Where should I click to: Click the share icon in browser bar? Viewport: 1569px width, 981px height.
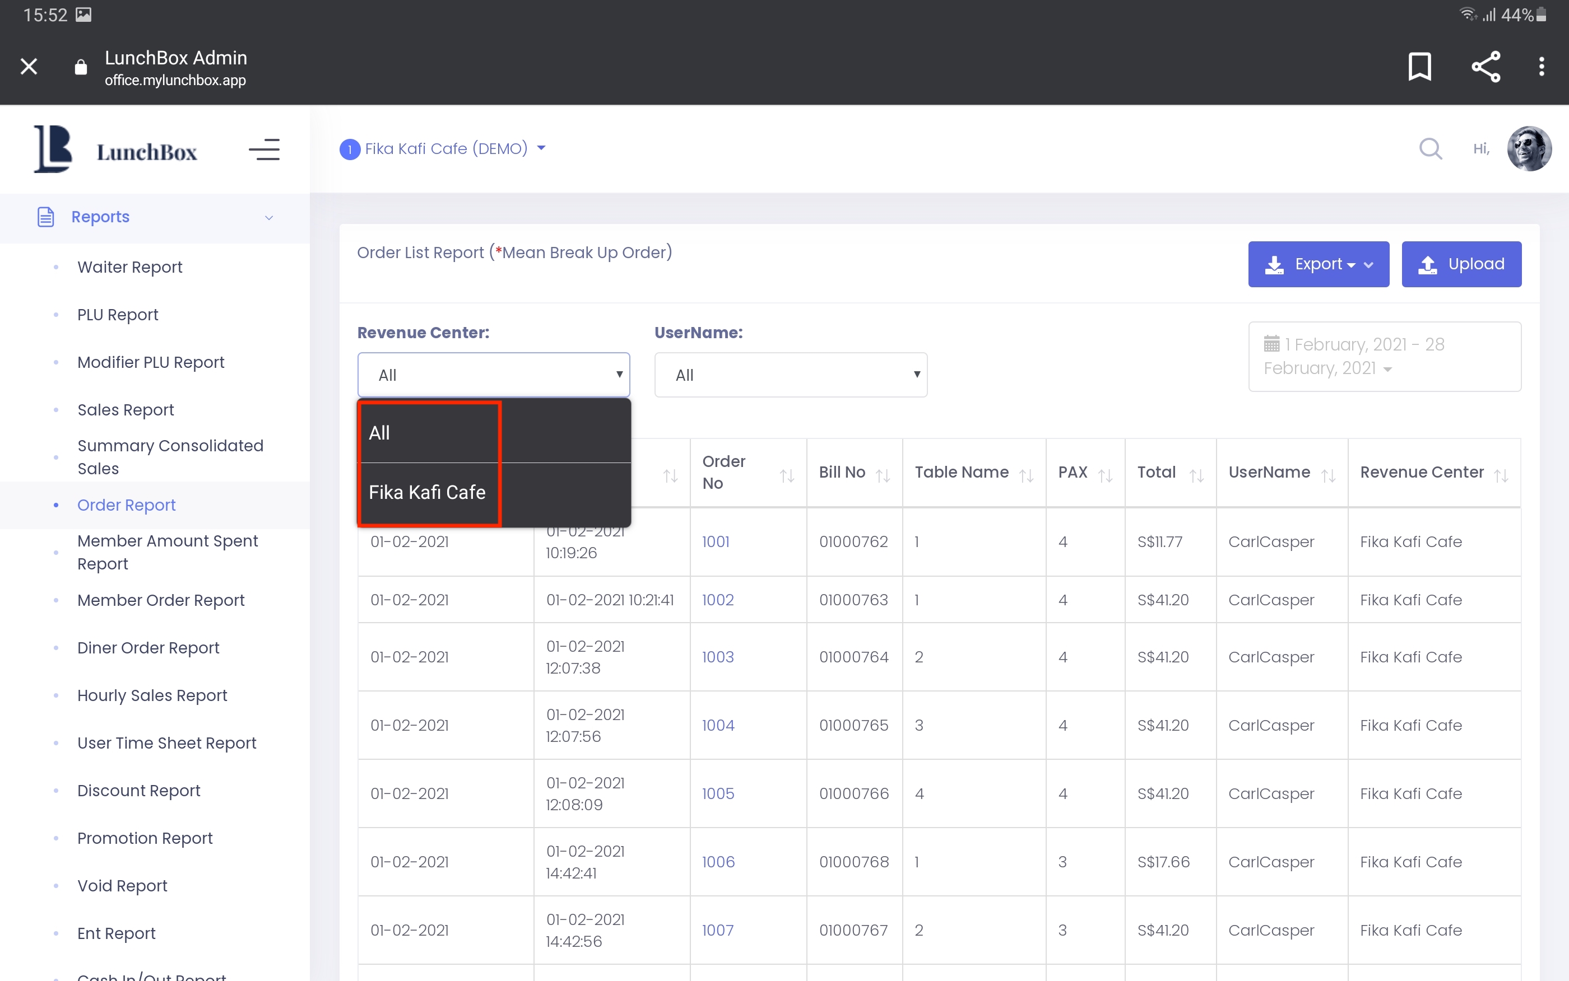click(x=1486, y=66)
